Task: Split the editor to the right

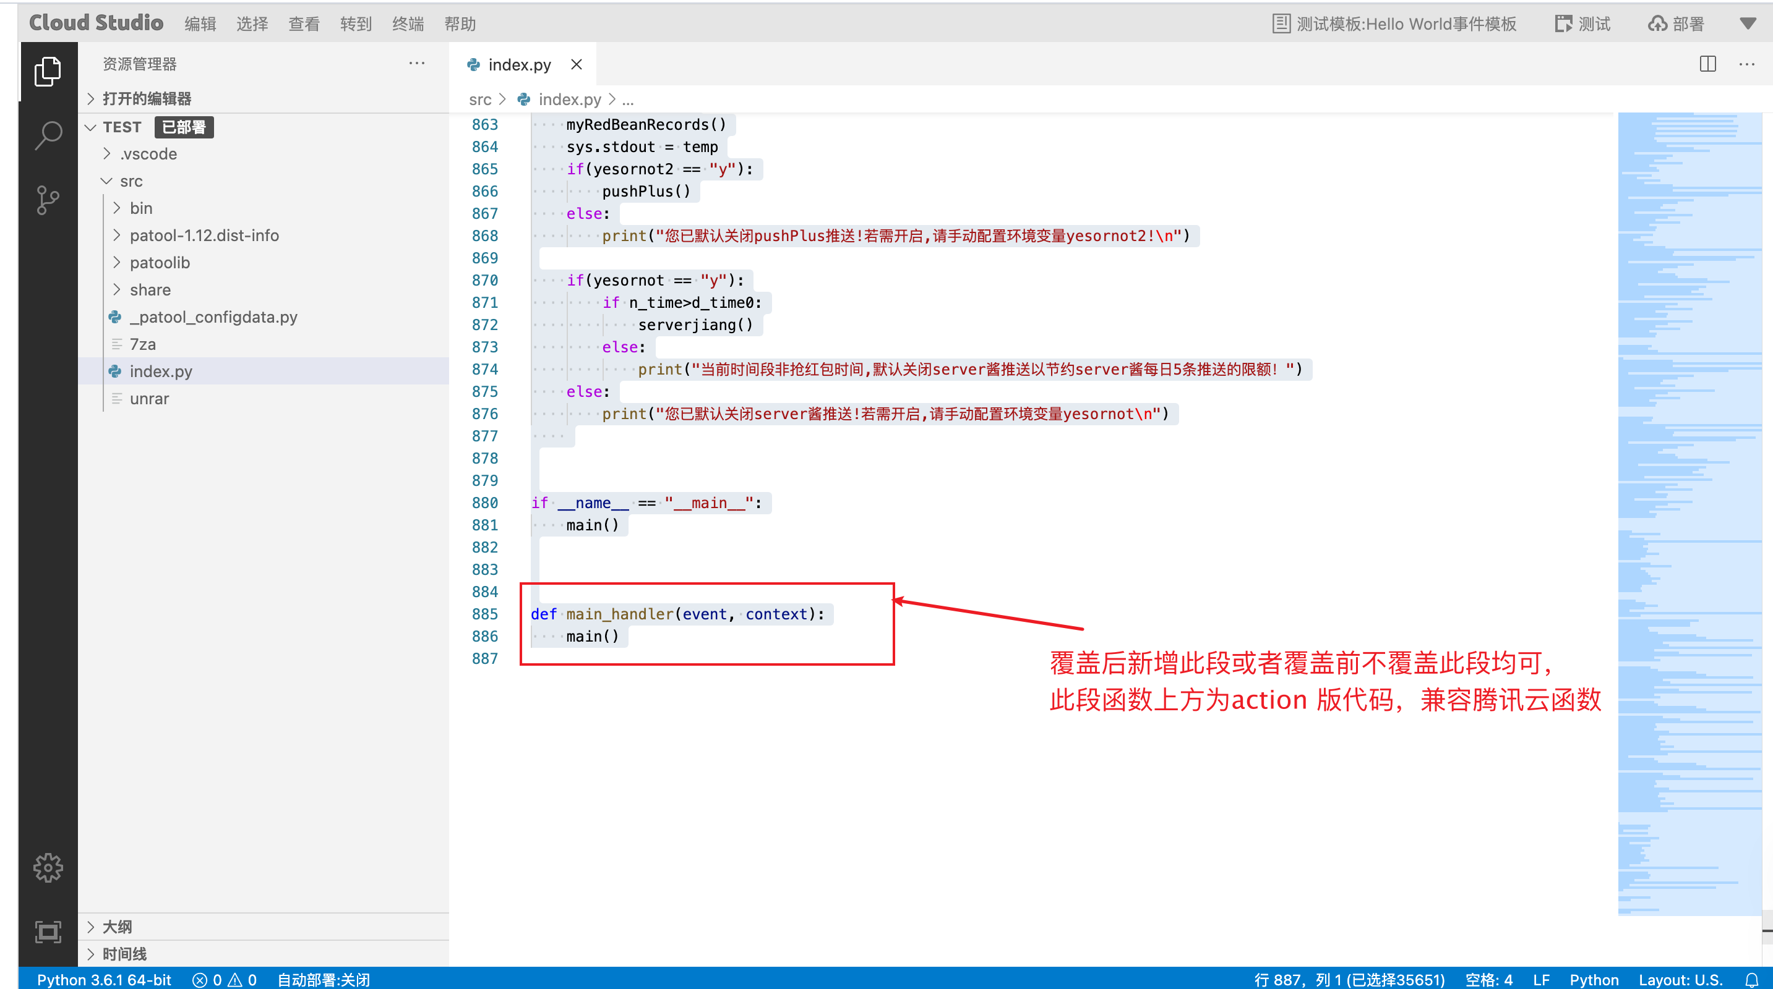Action: [x=1707, y=64]
